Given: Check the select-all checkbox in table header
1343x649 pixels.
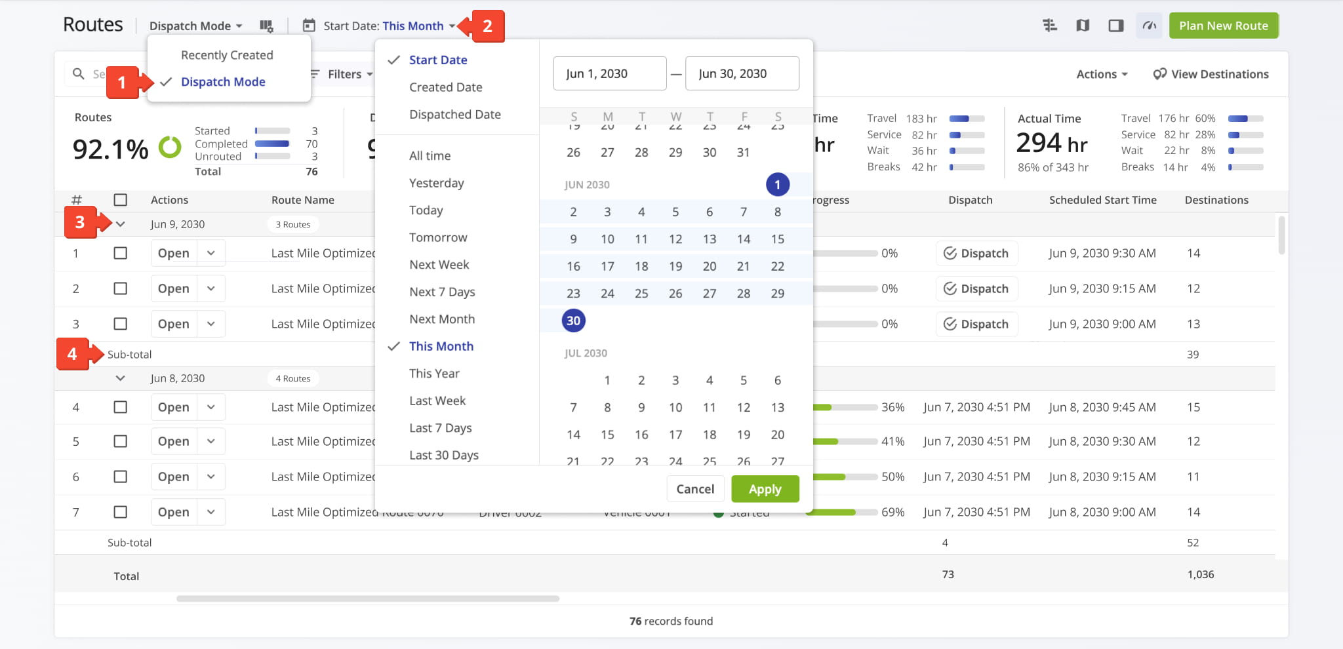Looking at the screenshot, I should pos(120,200).
